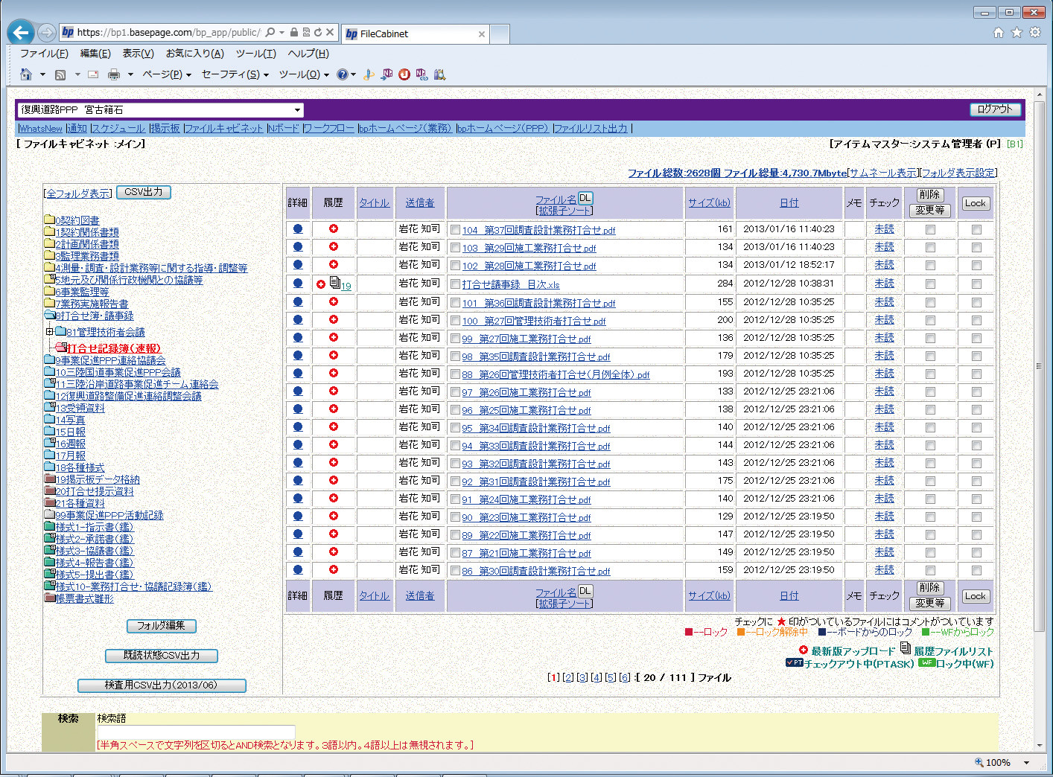Open favorites star icon

(x=1017, y=33)
